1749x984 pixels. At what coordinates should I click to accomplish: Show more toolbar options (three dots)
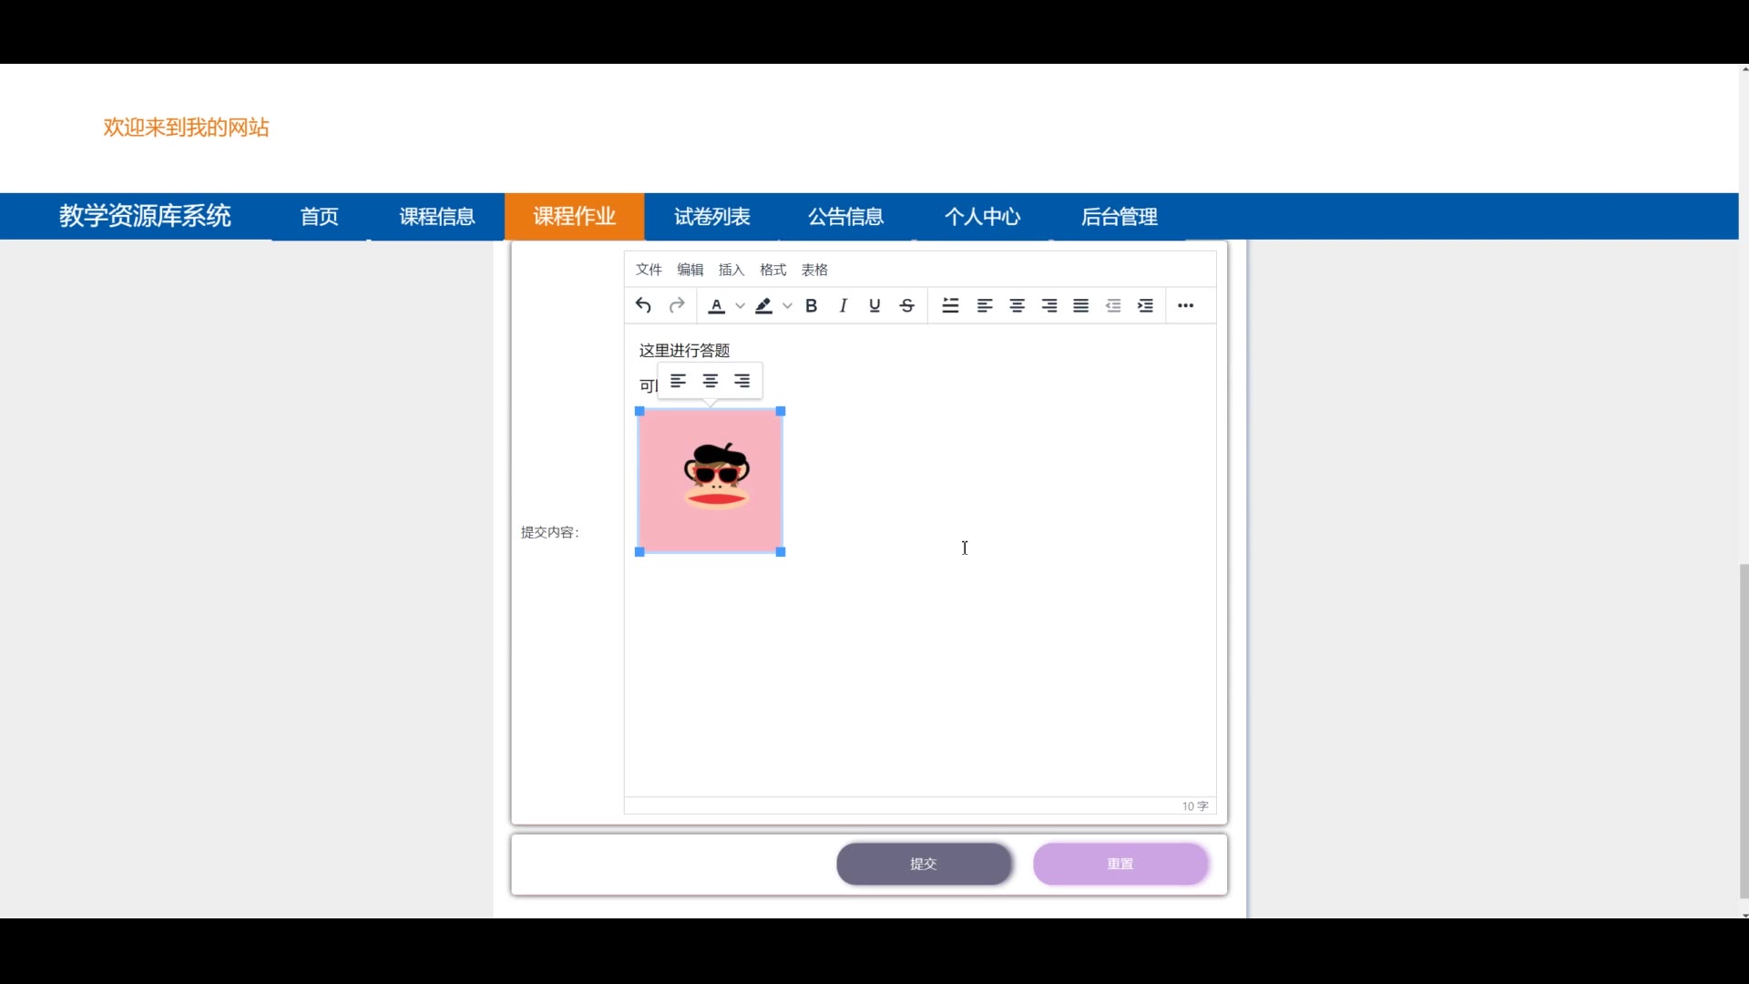(x=1185, y=306)
